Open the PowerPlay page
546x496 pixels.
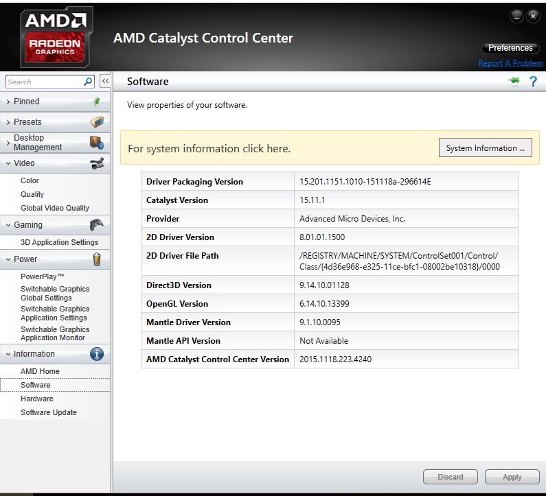click(x=42, y=276)
